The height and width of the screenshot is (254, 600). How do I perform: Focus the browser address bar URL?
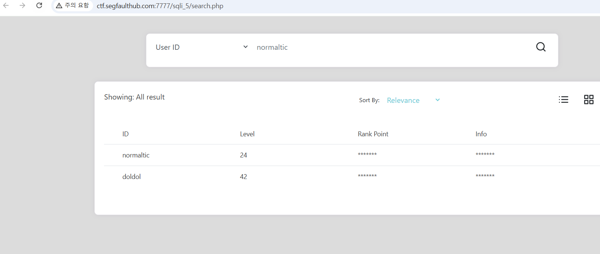click(x=160, y=6)
